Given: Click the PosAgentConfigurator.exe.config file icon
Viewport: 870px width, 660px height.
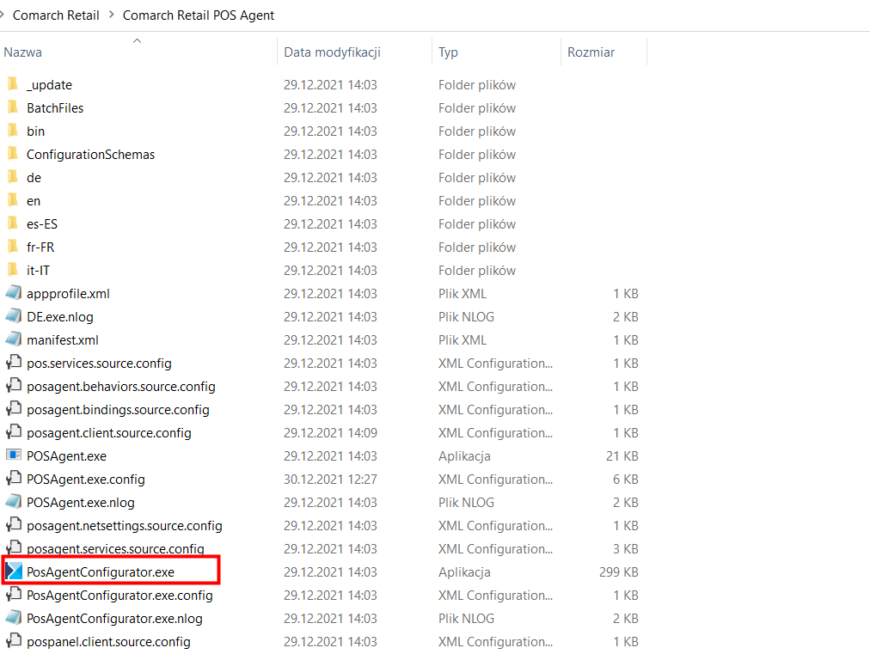Looking at the screenshot, I should [13, 595].
